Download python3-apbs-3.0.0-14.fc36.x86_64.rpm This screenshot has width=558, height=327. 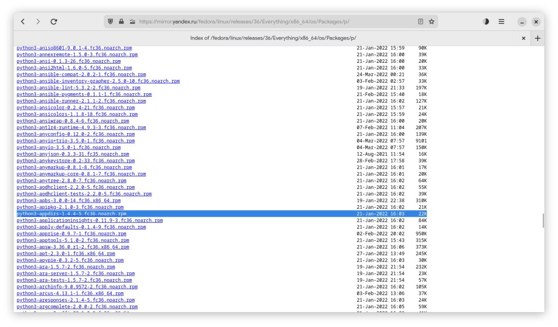pos(68,201)
